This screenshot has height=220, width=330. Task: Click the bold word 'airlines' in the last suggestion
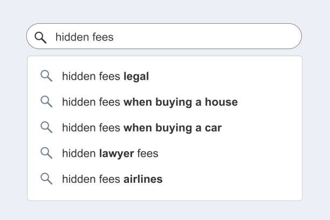click(143, 179)
